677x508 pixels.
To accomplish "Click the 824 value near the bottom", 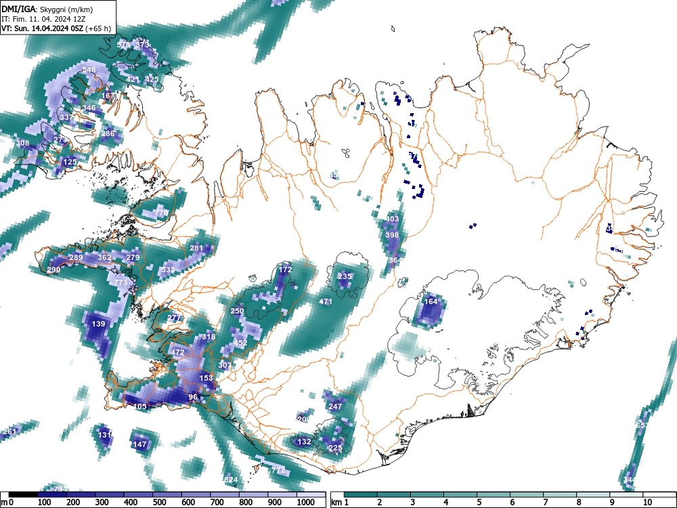I will (x=231, y=480).
